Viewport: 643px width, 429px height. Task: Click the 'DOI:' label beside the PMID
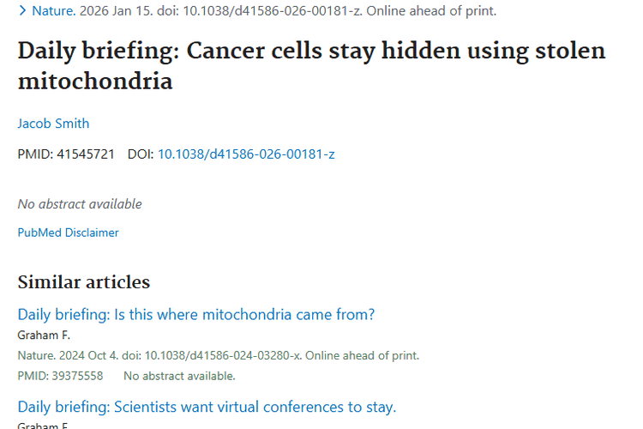tap(141, 154)
